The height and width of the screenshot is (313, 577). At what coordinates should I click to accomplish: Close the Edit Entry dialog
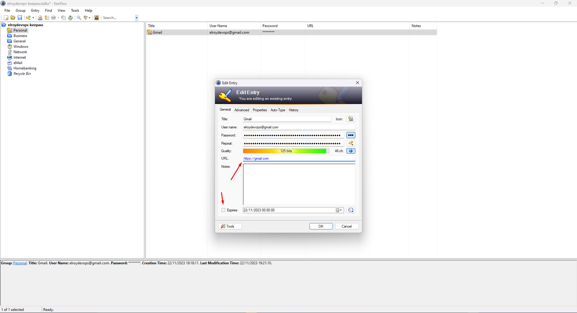357,83
